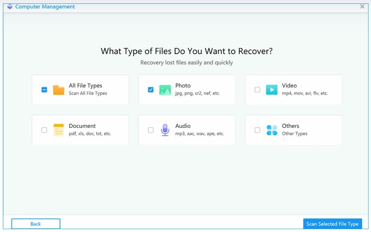Click the Others four-circle icon
This screenshot has height=232, width=371.
point(271,130)
